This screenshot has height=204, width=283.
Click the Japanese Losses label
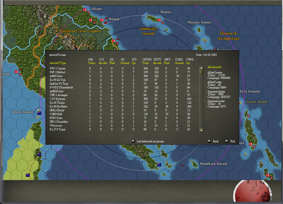click(216, 101)
